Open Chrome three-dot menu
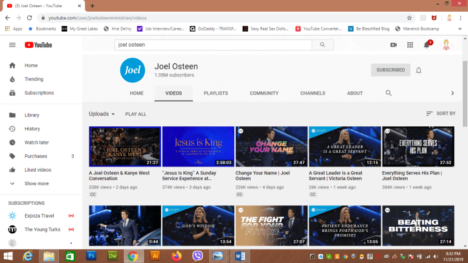The image size is (468, 263). pyautogui.click(x=460, y=18)
